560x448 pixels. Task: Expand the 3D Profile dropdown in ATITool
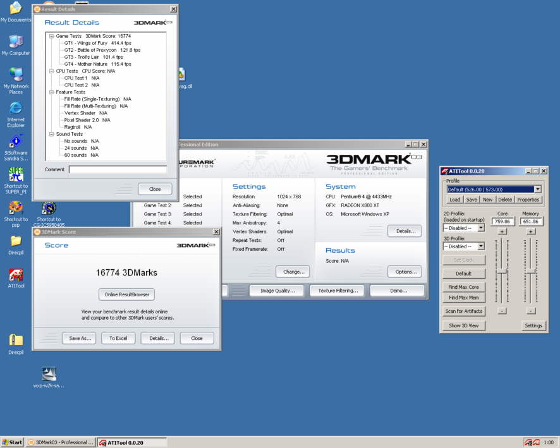(480, 246)
